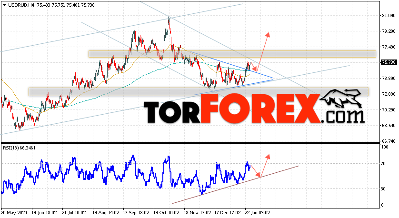Select the 22 Jan 09:02 date label
This screenshot has height=218, width=399.
(257, 212)
